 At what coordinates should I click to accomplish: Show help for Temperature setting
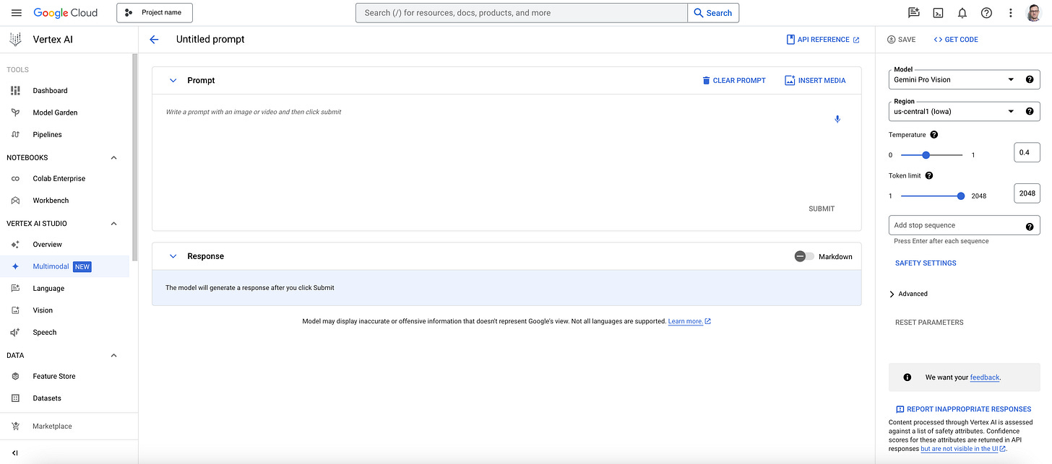(x=934, y=135)
